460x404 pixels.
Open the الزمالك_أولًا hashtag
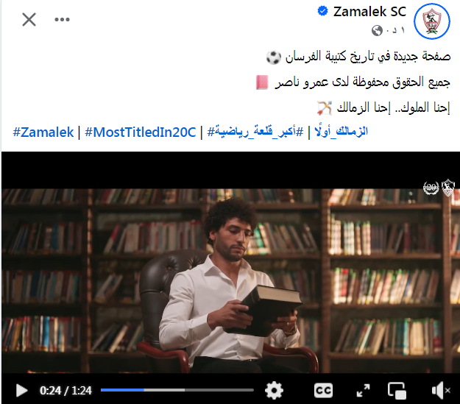pos(342,131)
